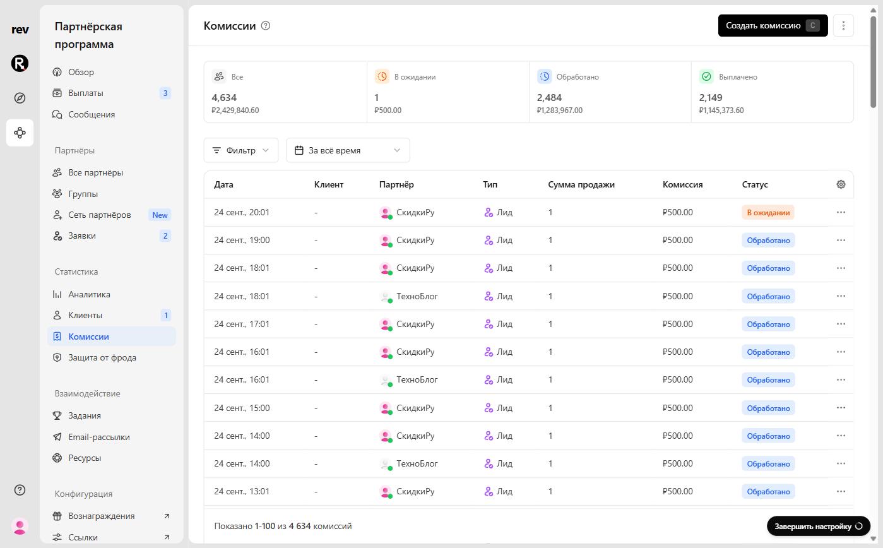Click the vertical page scrollbar

pos(874,62)
